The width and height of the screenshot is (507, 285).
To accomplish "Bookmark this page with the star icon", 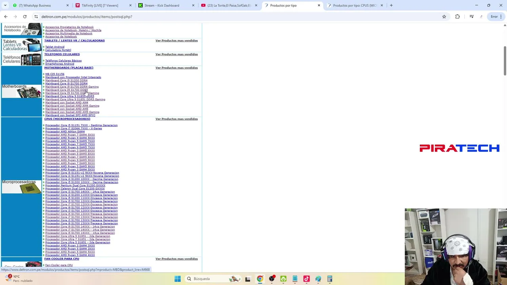I will pyautogui.click(x=444, y=17).
